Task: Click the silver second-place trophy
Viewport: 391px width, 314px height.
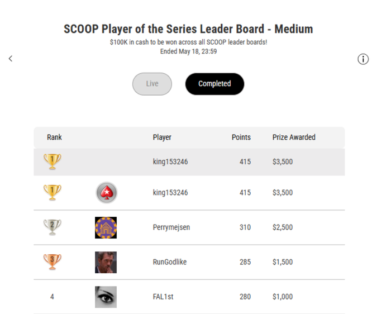Action: (52, 227)
